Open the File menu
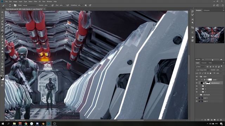 coord(6,1)
